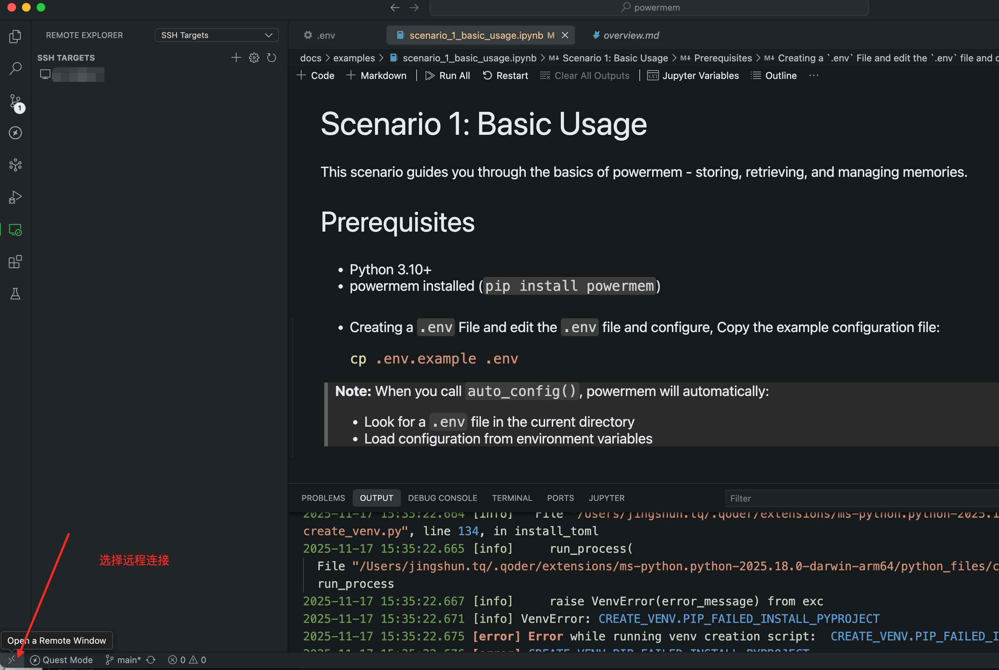
Task: Click the Open a Remote Window status icon
Action: [12, 659]
